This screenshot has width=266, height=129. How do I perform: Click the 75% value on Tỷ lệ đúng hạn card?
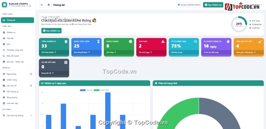tap(176, 46)
